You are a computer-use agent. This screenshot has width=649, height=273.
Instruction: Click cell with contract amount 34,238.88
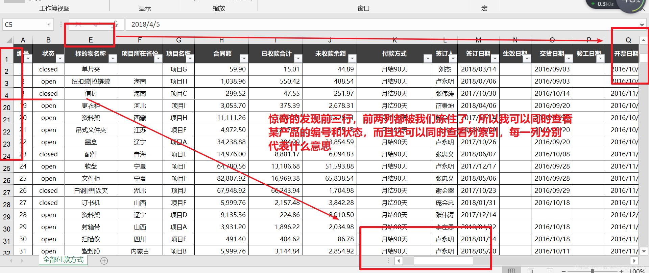[x=221, y=142]
